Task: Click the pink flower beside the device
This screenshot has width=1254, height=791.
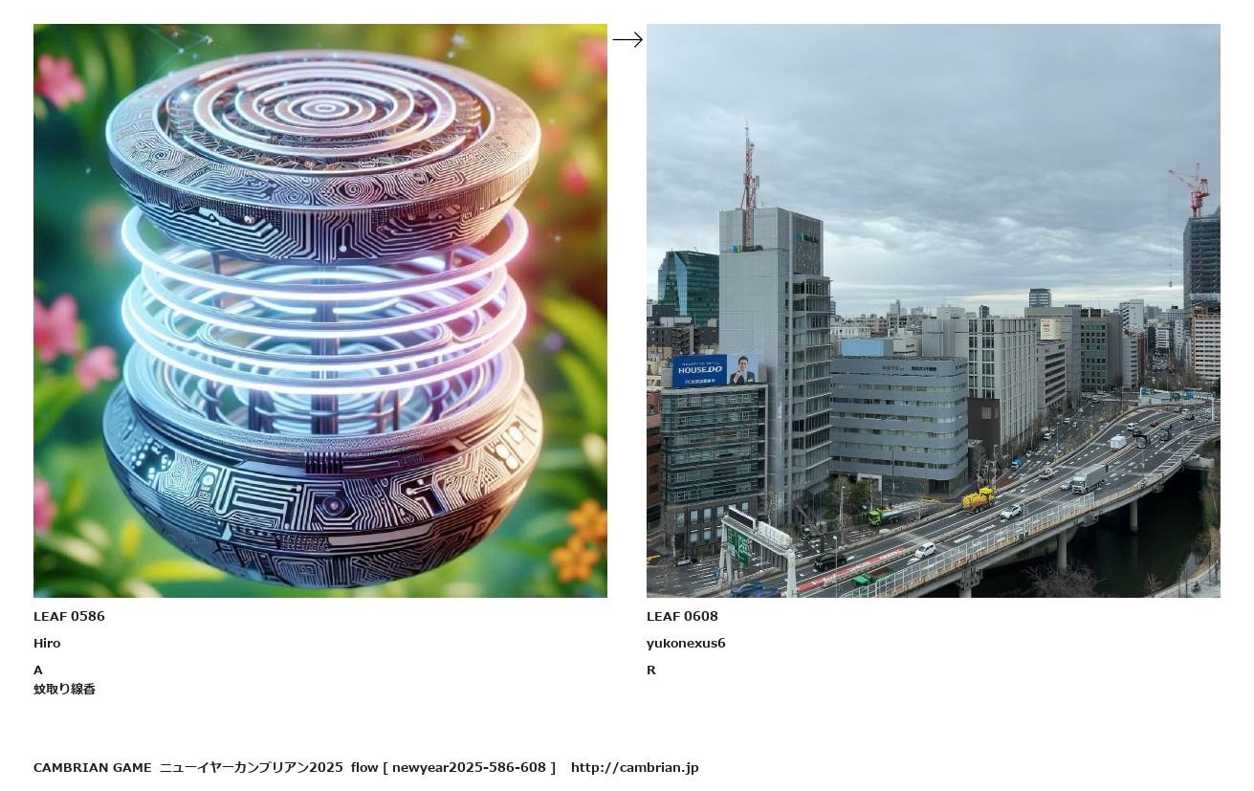Action: [x=58, y=326]
